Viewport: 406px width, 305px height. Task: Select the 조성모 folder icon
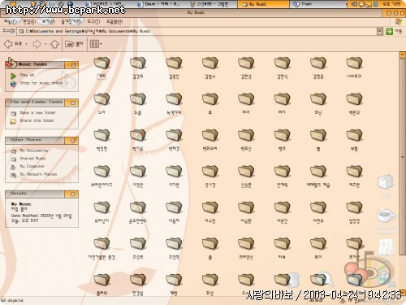tap(138, 244)
